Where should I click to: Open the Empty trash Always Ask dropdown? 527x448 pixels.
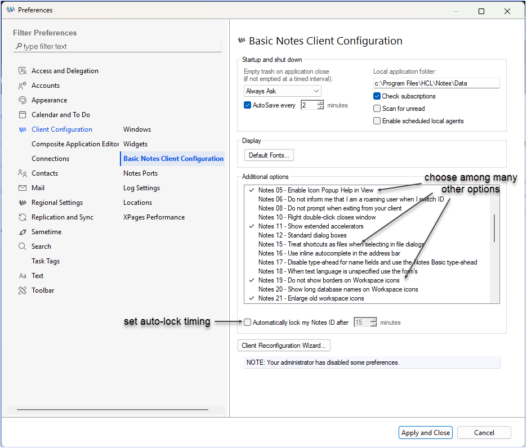pyautogui.click(x=282, y=91)
